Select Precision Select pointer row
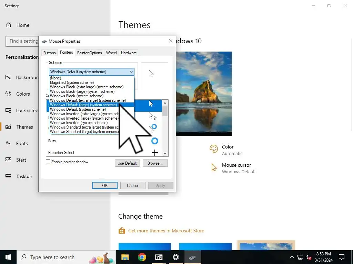This screenshot has height=264, width=353. pos(104,153)
